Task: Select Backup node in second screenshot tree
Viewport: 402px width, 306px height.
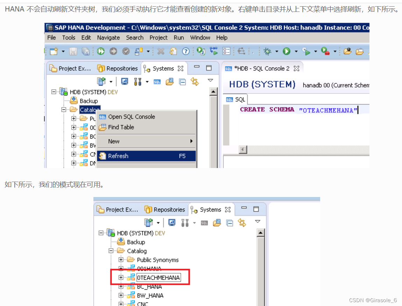Action: click(136, 242)
